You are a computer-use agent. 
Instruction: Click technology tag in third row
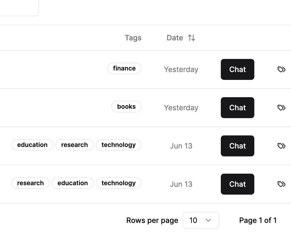pos(119,145)
